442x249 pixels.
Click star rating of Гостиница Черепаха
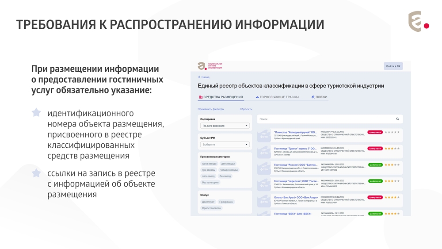click(x=392, y=181)
